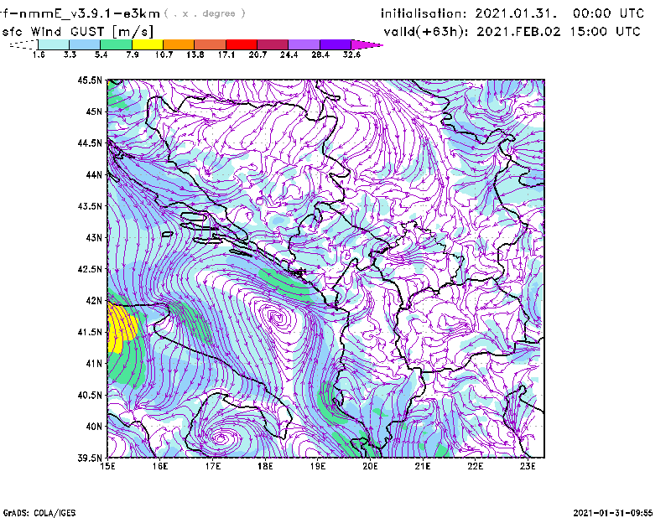The image size is (671, 518).
Task: Click the '18E' longitude axis label
Action: tap(265, 466)
